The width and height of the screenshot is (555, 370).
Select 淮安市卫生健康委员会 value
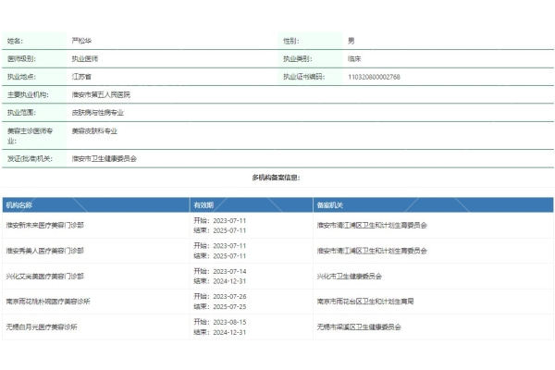click(104, 159)
